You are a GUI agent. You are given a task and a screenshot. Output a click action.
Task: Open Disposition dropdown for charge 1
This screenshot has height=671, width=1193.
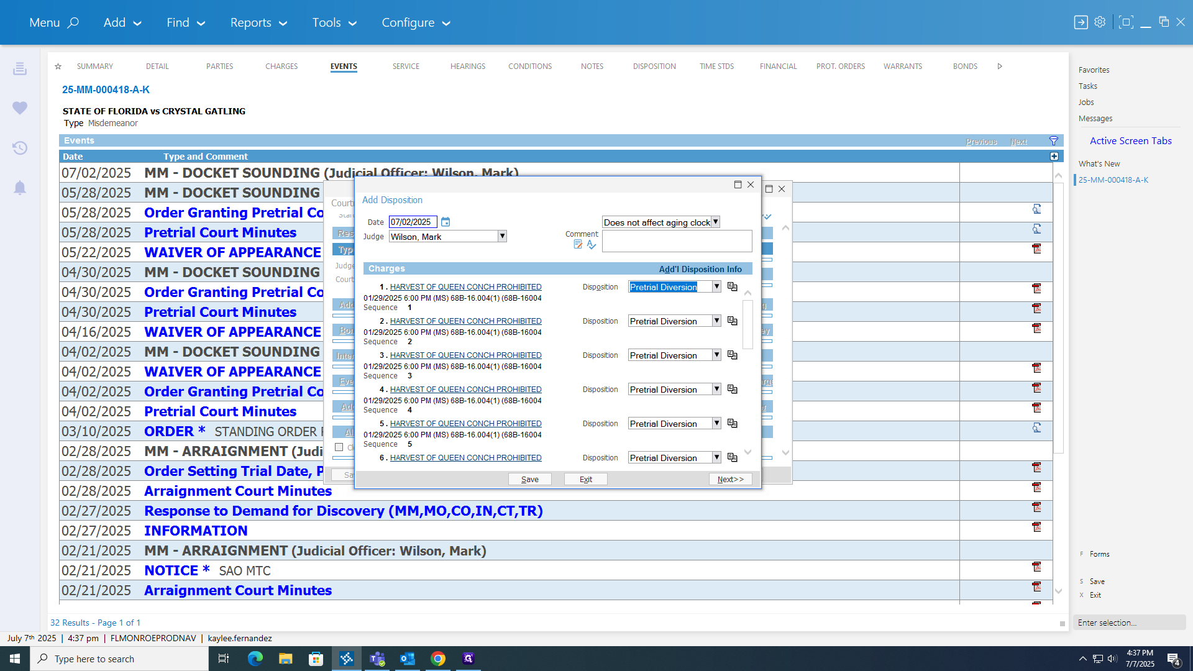716,286
